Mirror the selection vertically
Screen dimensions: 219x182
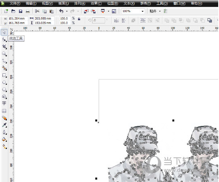click(124, 21)
